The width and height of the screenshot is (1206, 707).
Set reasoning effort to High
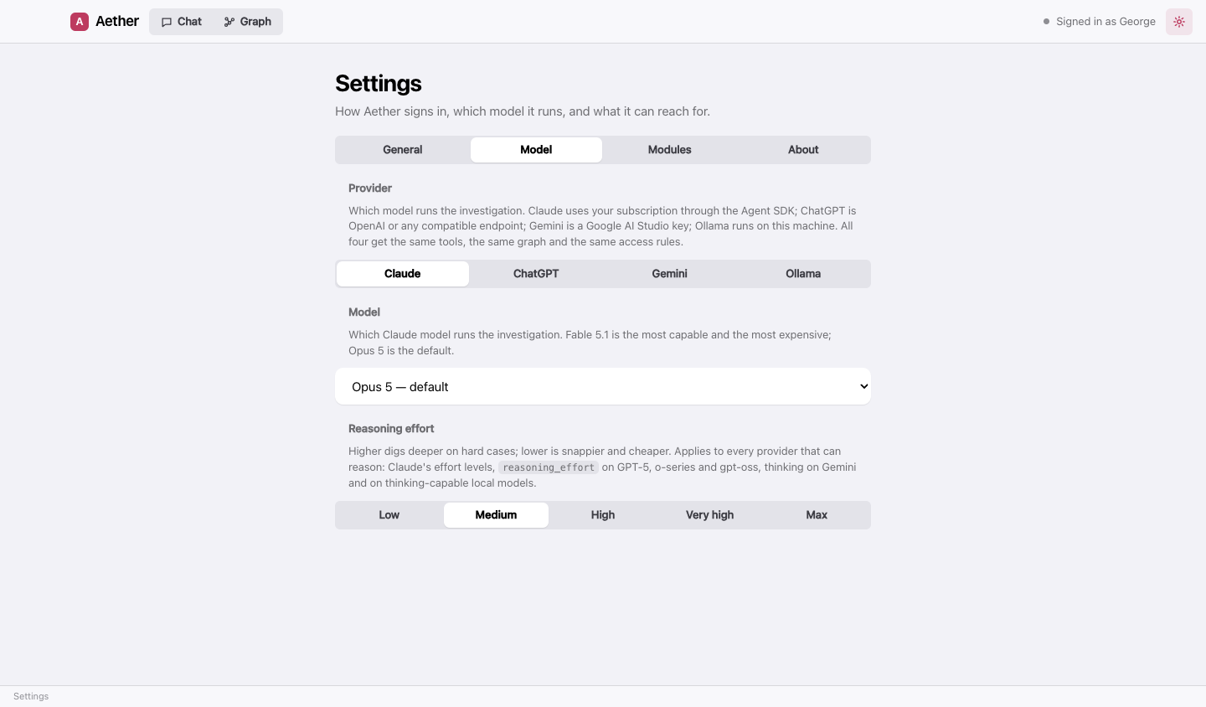[x=603, y=515]
